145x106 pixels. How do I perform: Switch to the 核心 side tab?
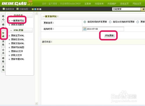click(x=3, y=18)
